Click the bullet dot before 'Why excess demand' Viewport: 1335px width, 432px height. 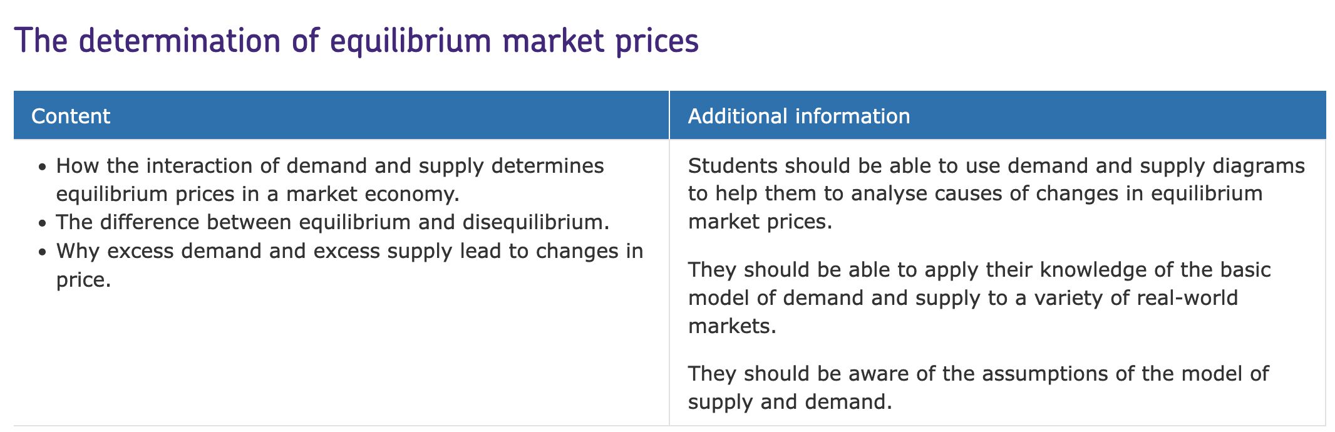[x=42, y=252]
